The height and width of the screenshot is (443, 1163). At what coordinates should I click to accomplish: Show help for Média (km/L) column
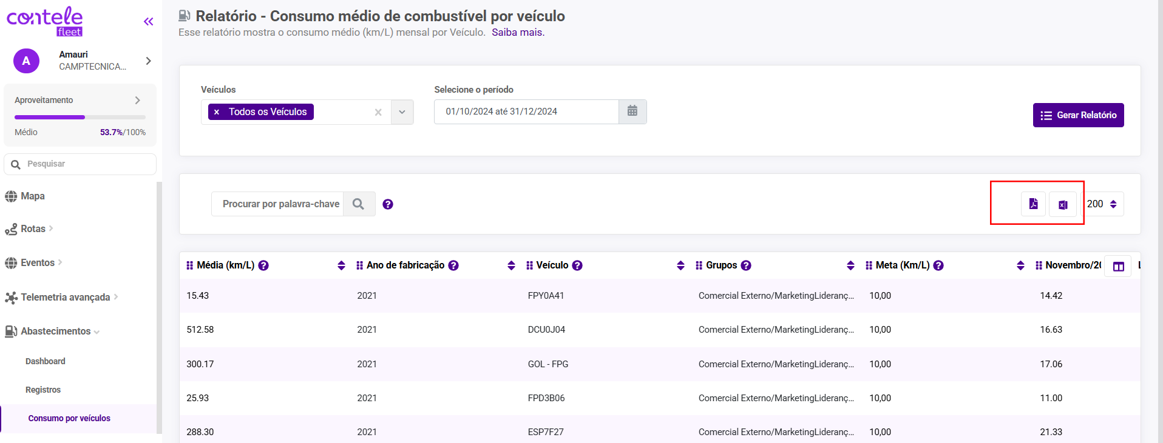263,265
